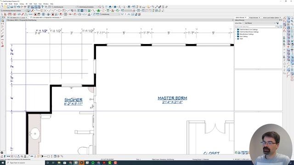Expand Manufacturer Catalogs node
The height and width of the screenshot is (165, 294).
[236, 34]
